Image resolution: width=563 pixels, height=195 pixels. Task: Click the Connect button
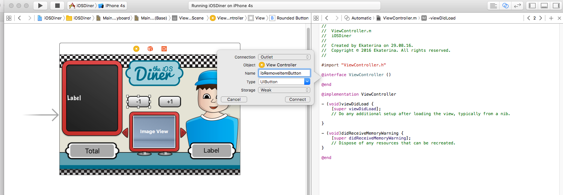(x=297, y=99)
